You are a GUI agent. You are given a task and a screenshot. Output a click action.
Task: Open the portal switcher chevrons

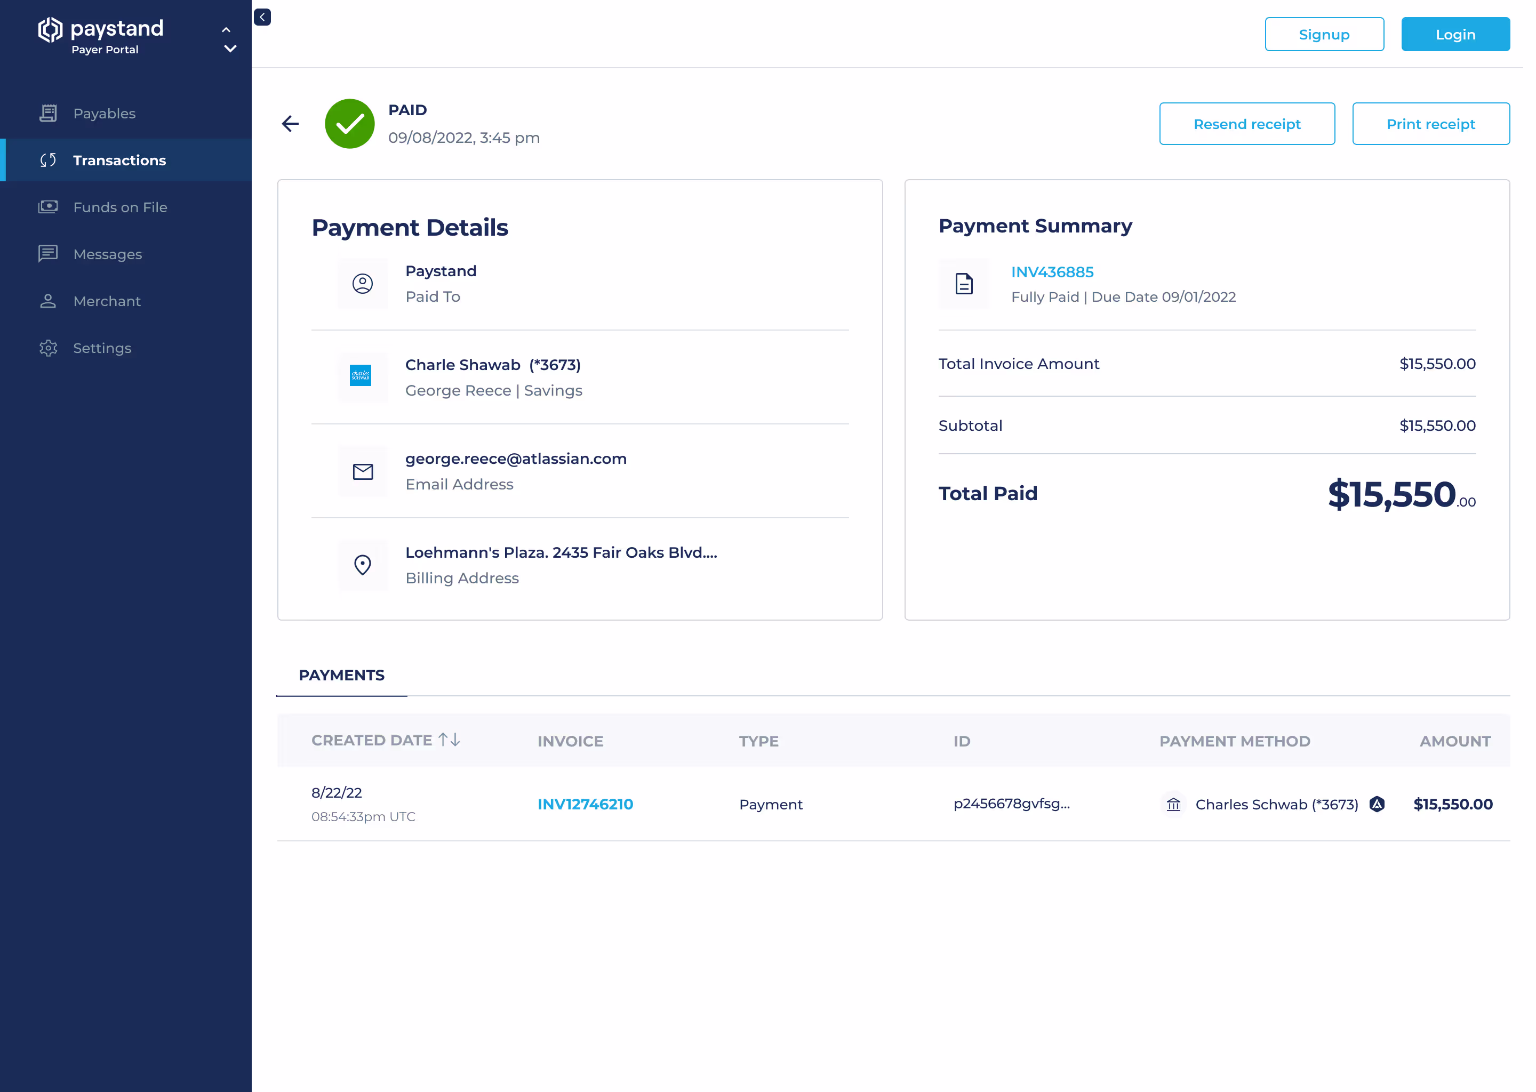coord(229,39)
